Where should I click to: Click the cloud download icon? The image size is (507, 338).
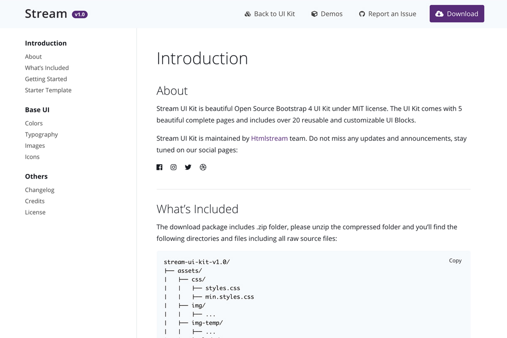tap(439, 14)
